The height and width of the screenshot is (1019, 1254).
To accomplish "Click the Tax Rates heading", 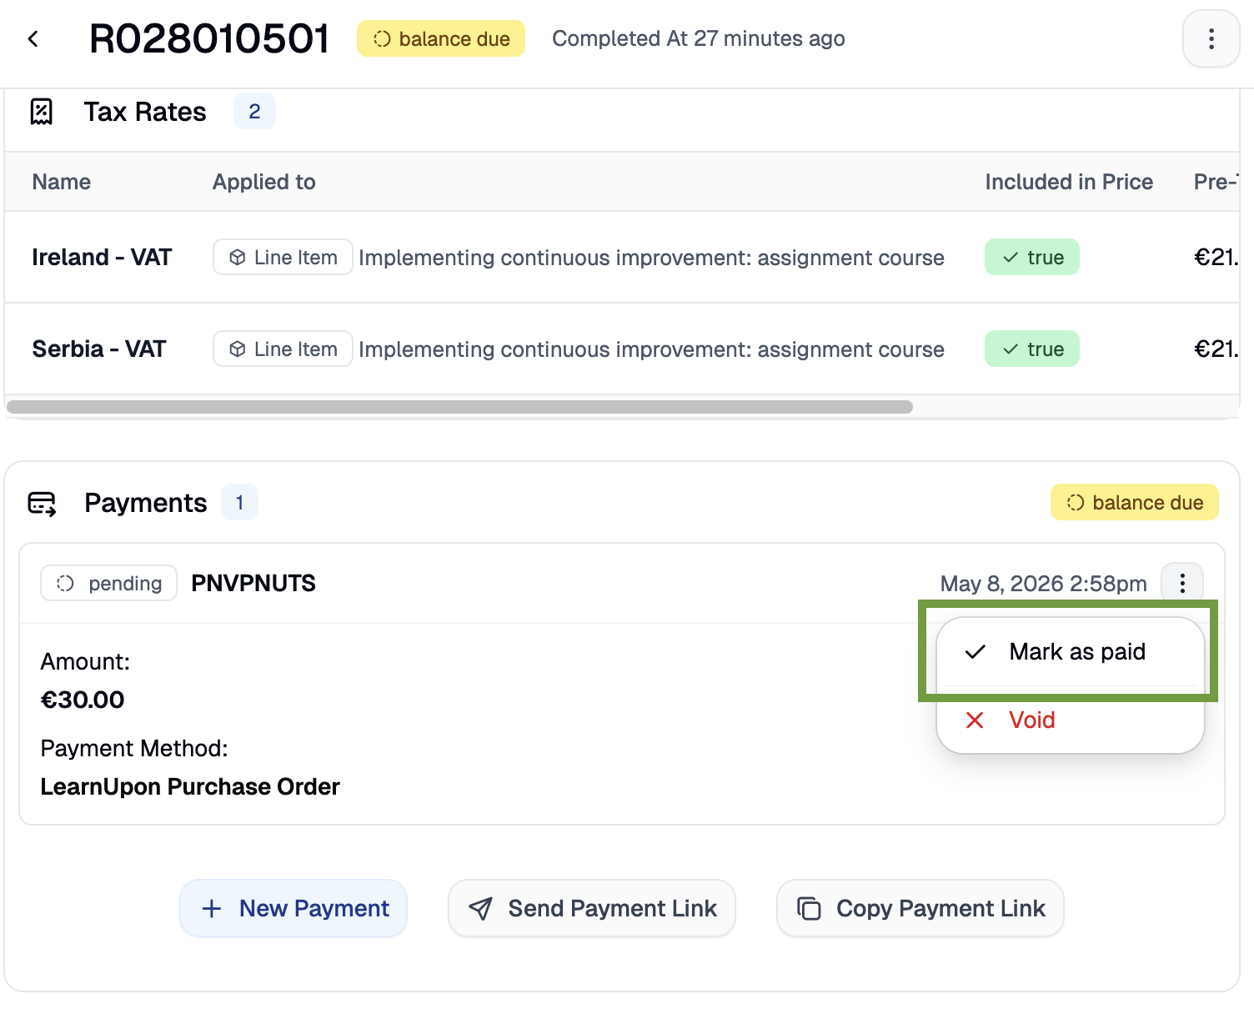I will [x=145, y=112].
